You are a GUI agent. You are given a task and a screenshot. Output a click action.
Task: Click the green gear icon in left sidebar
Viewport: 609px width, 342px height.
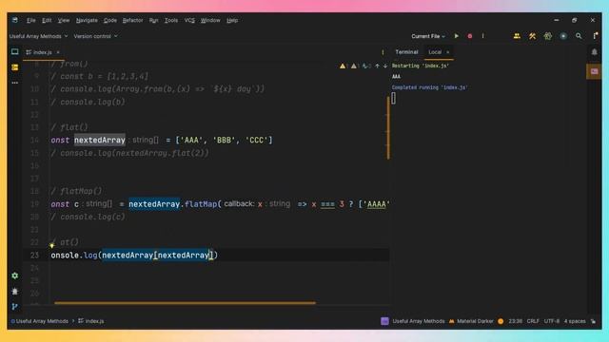pos(15,275)
